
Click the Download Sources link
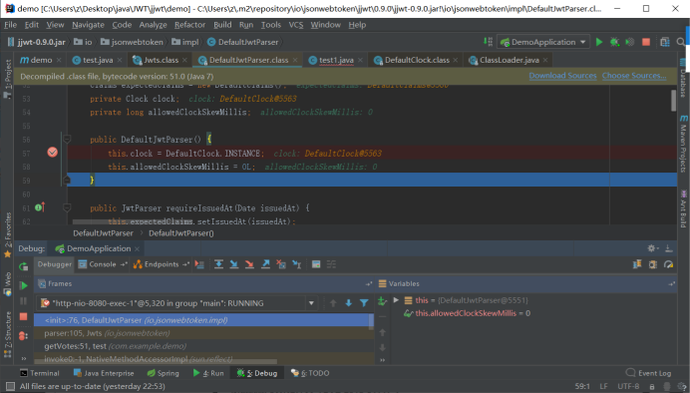point(562,76)
